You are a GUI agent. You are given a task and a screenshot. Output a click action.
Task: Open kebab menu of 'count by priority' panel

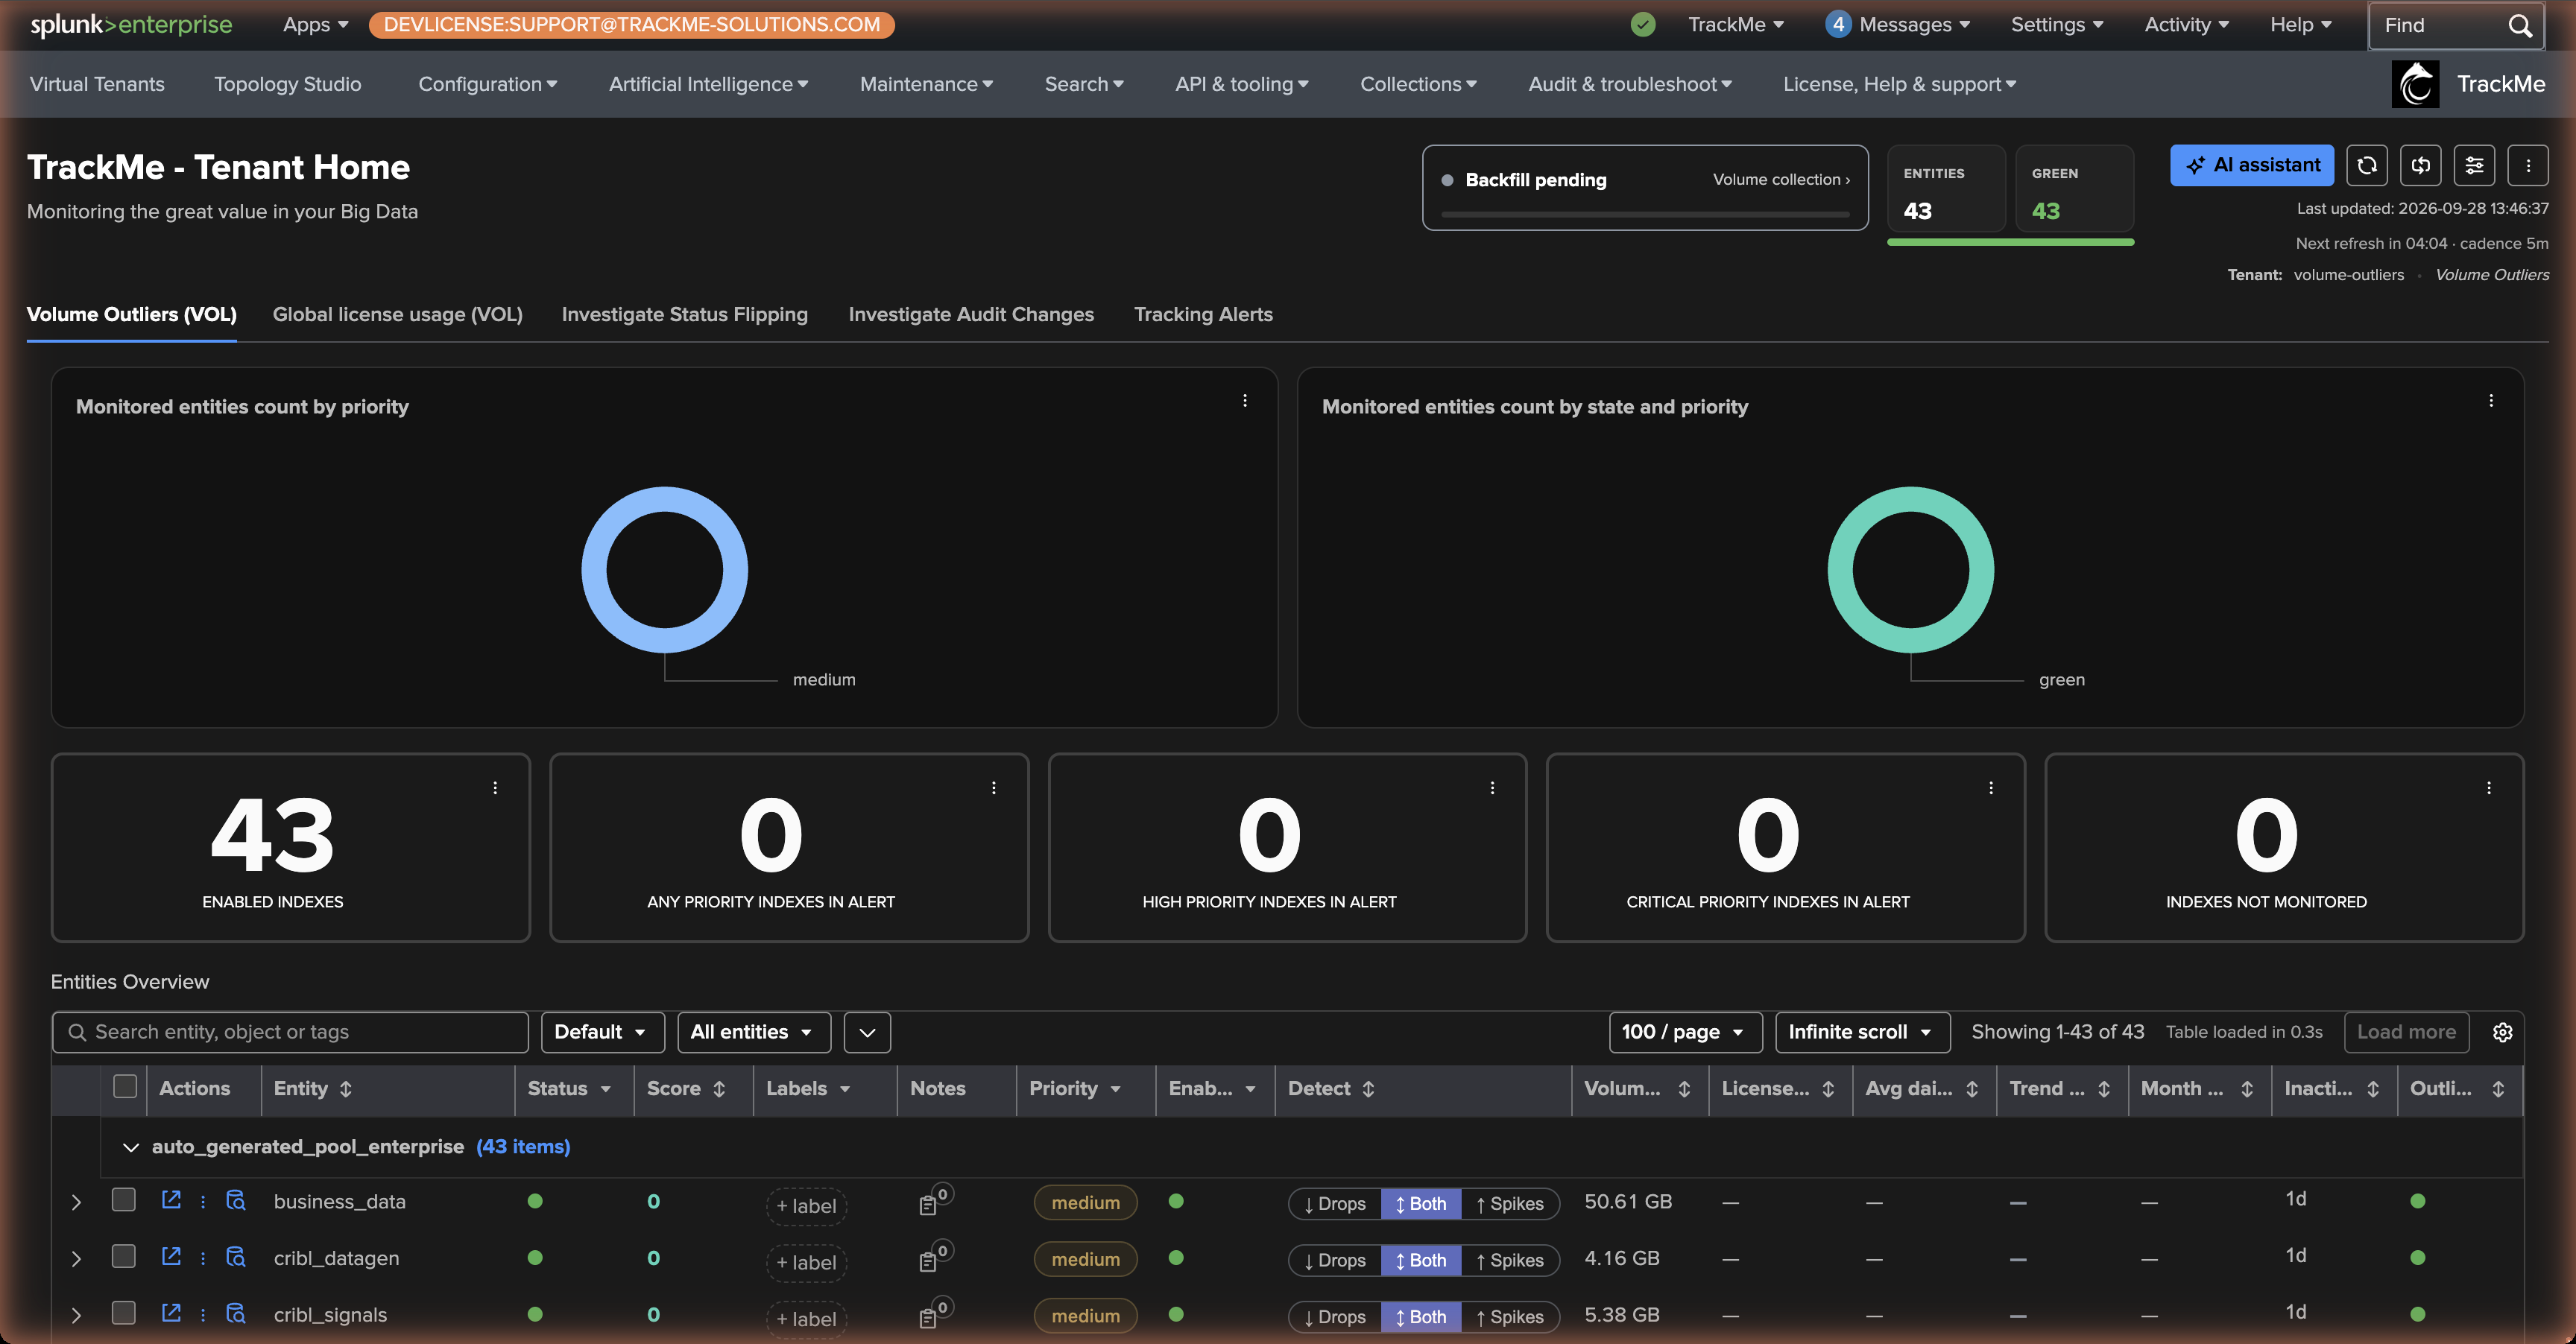[1245, 401]
